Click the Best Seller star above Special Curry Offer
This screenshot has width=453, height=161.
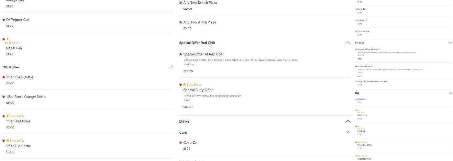point(184,85)
